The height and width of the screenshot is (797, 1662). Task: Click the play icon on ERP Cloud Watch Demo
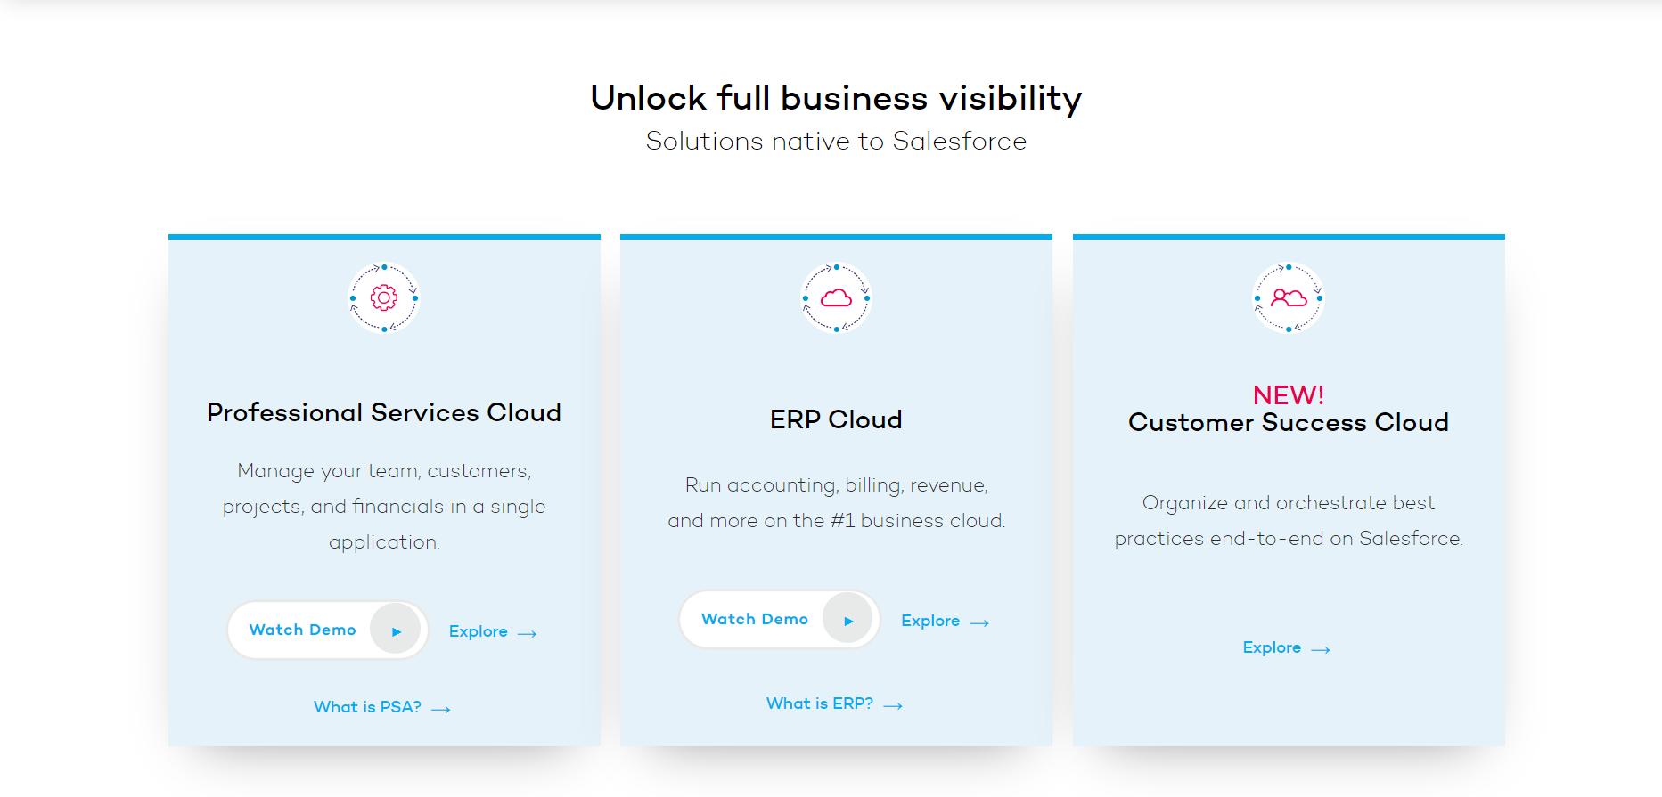(x=848, y=619)
